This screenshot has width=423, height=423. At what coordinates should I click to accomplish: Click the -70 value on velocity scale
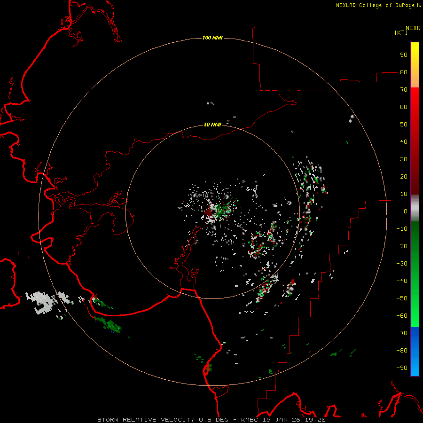pos(402,333)
